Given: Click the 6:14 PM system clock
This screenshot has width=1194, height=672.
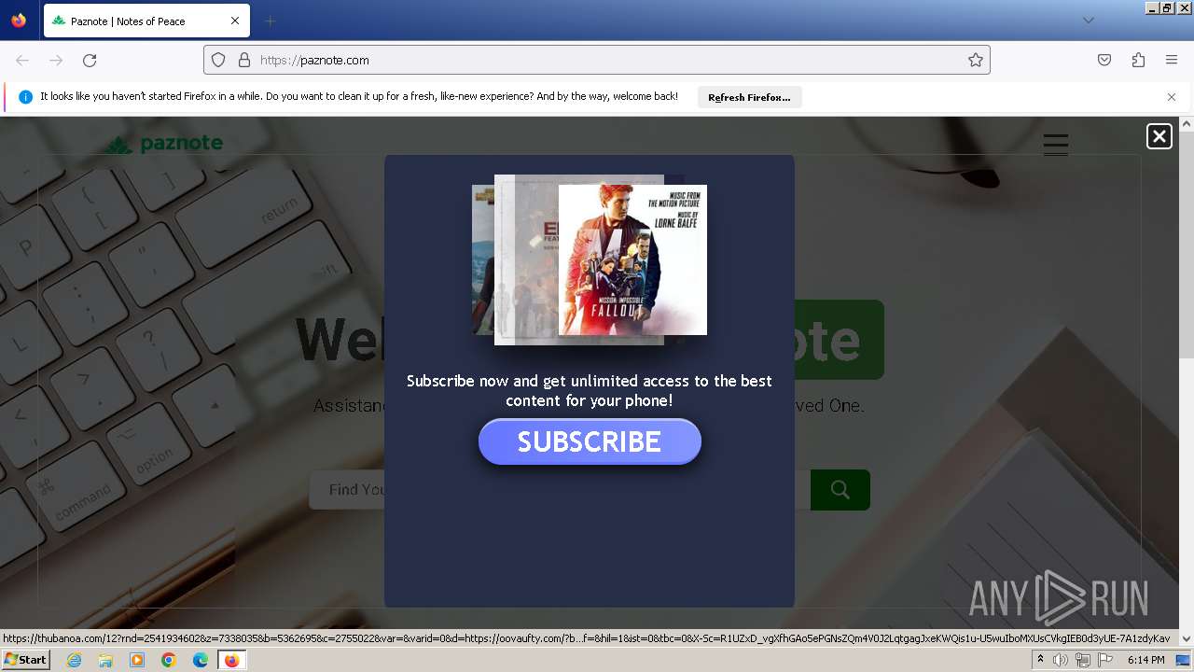Looking at the screenshot, I should 1145,660.
